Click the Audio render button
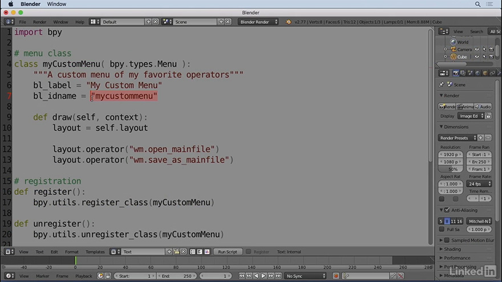 [483, 107]
